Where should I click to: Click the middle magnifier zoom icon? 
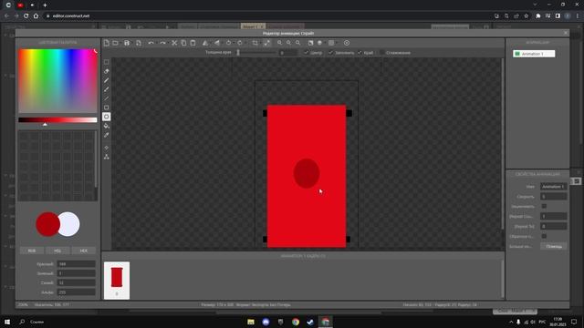tap(288, 43)
